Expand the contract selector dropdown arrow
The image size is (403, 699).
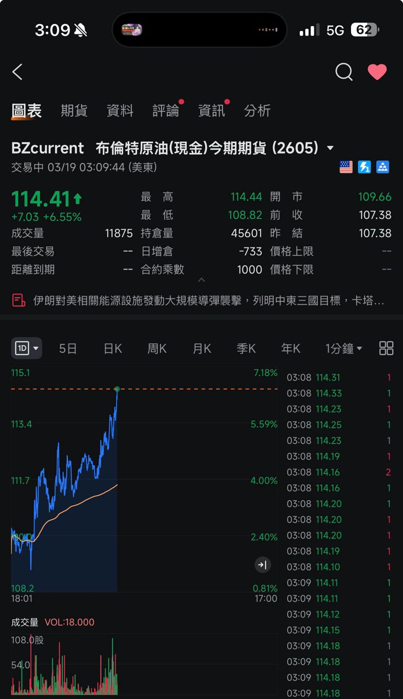tap(330, 148)
